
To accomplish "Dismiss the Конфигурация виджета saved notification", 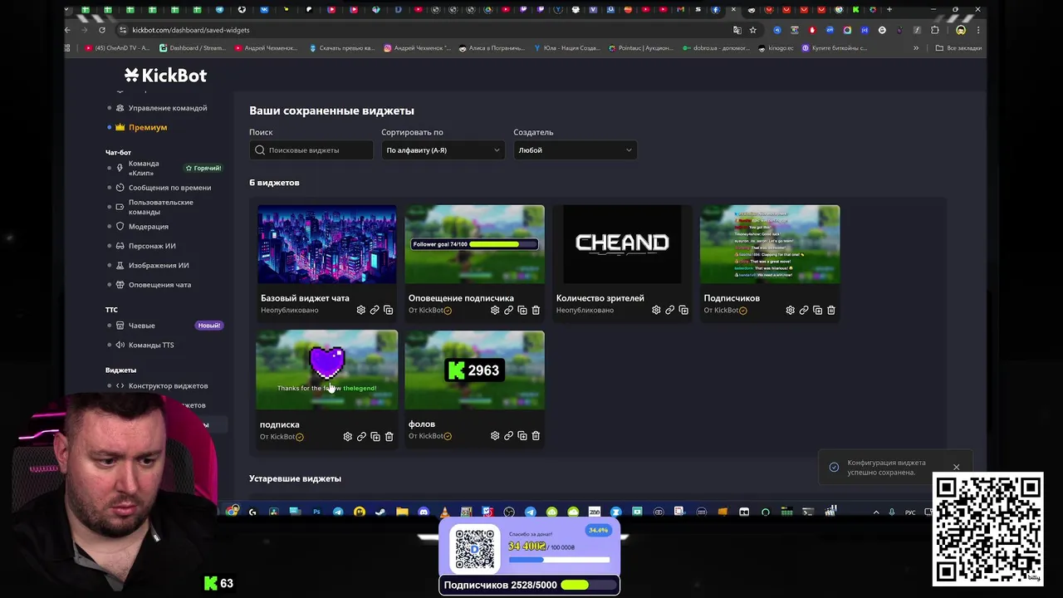I will pos(956,467).
